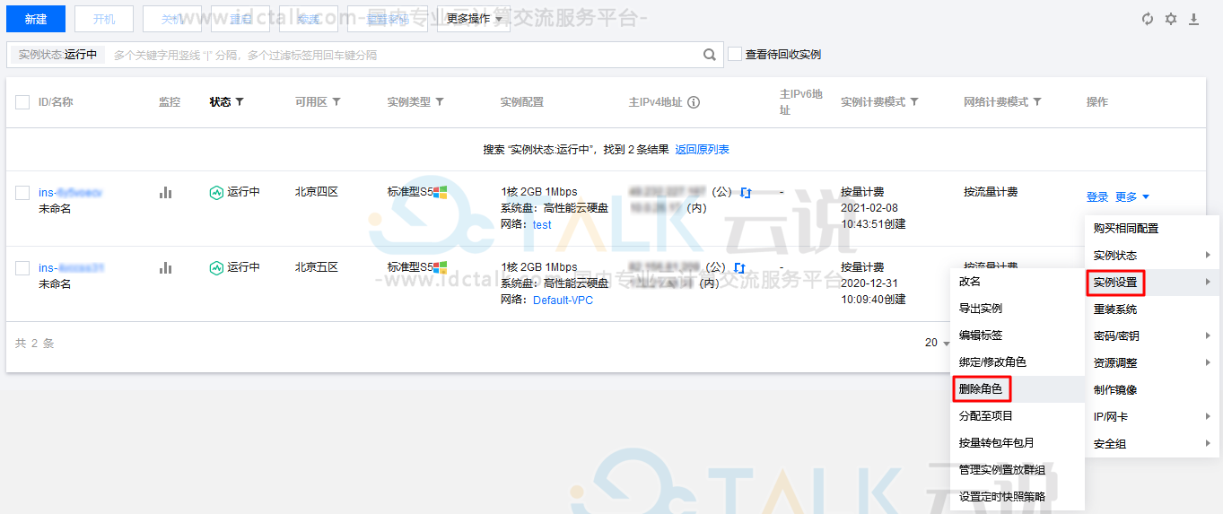Select 分配至项目 in the submenu
Screen dimensions: 1223x514
[x=1018, y=416]
